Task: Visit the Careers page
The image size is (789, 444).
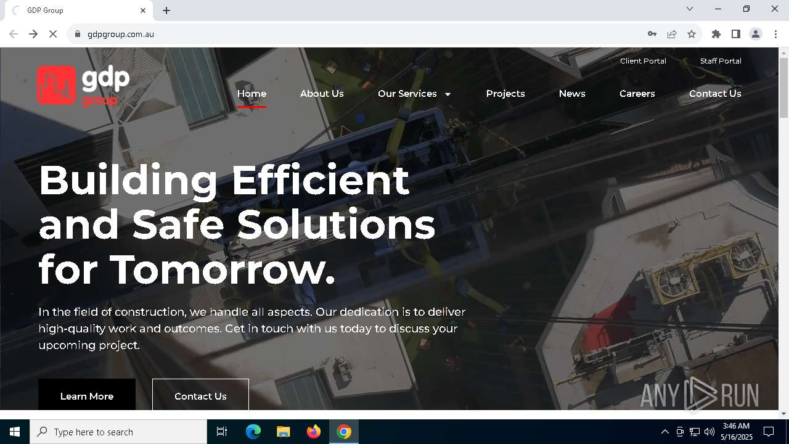Action: pyautogui.click(x=637, y=94)
